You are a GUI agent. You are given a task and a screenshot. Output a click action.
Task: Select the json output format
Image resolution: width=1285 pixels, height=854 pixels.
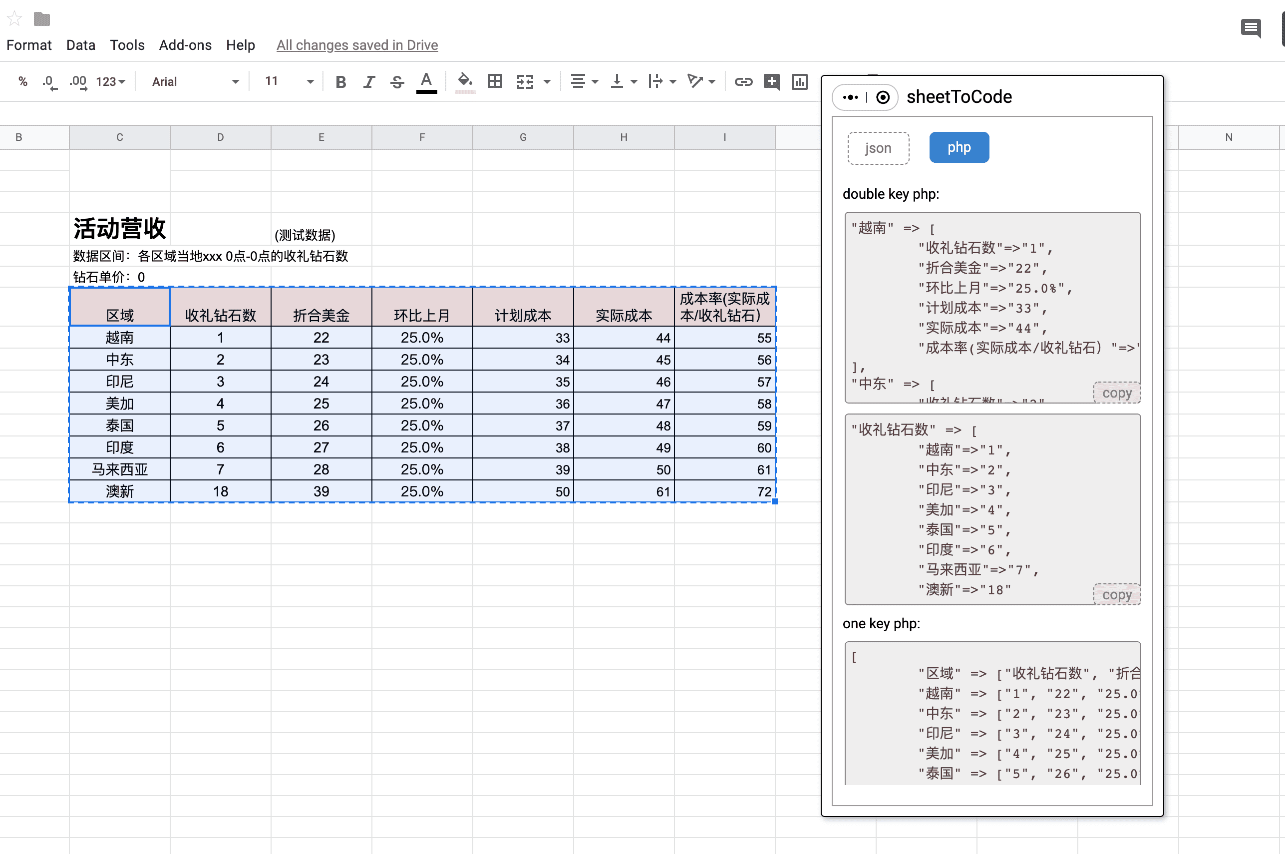[878, 148]
